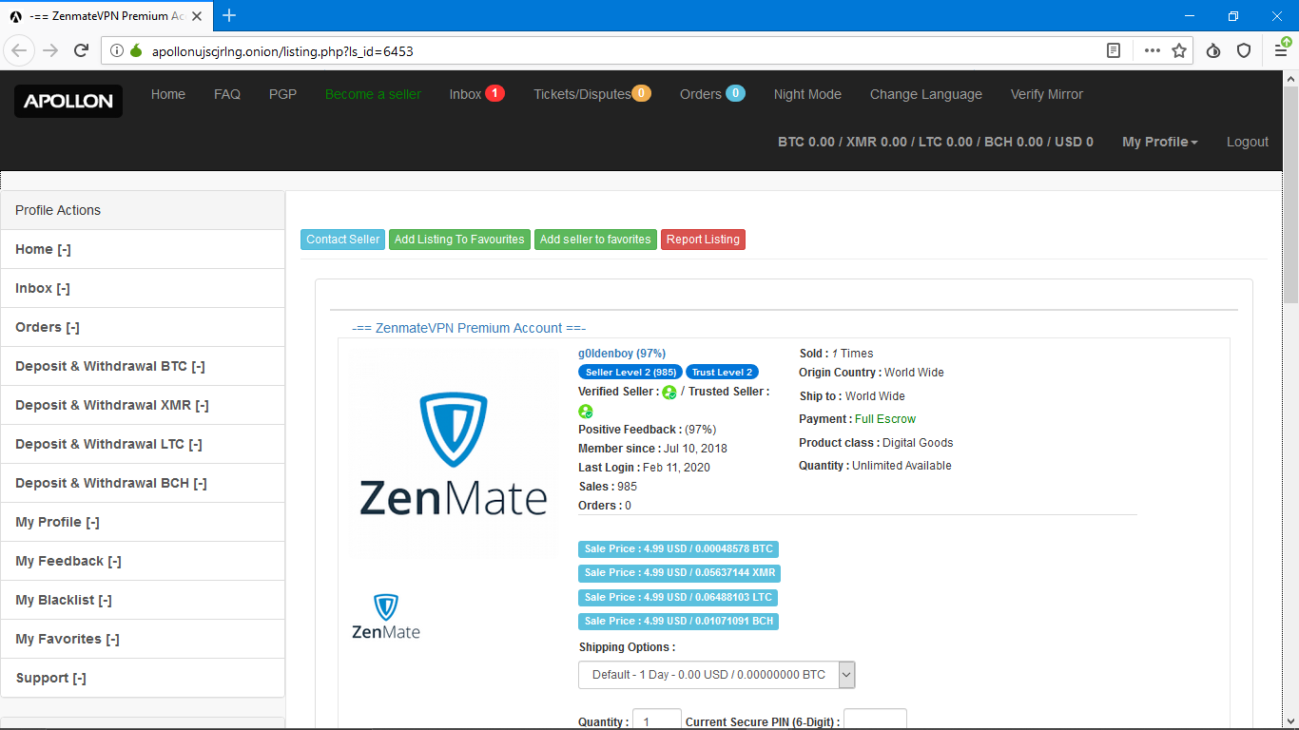Click the wallet balances text in header
The image size is (1299, 730).
pos(936,142)
